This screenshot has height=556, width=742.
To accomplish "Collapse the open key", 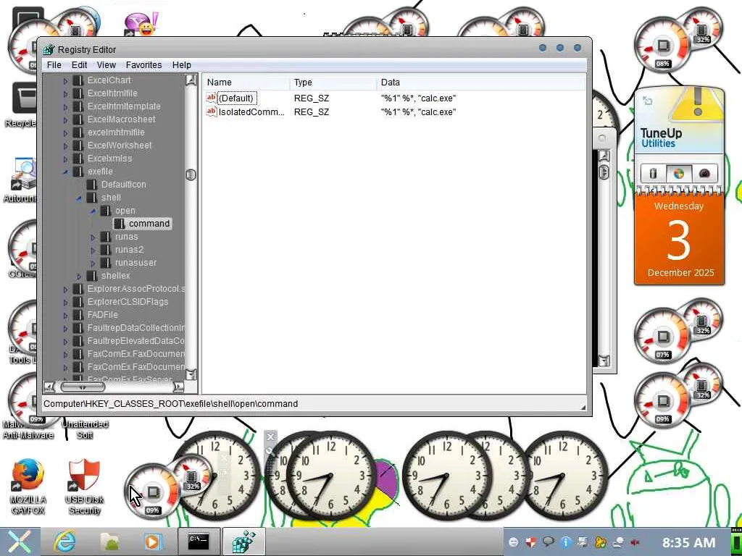I will coord(93,211).
